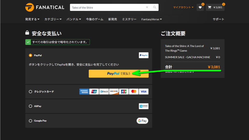Expand the 発見する menu

(x=32, y=19)
